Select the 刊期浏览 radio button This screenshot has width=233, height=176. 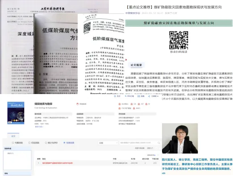pyautogui.click(x=13, y=143)
